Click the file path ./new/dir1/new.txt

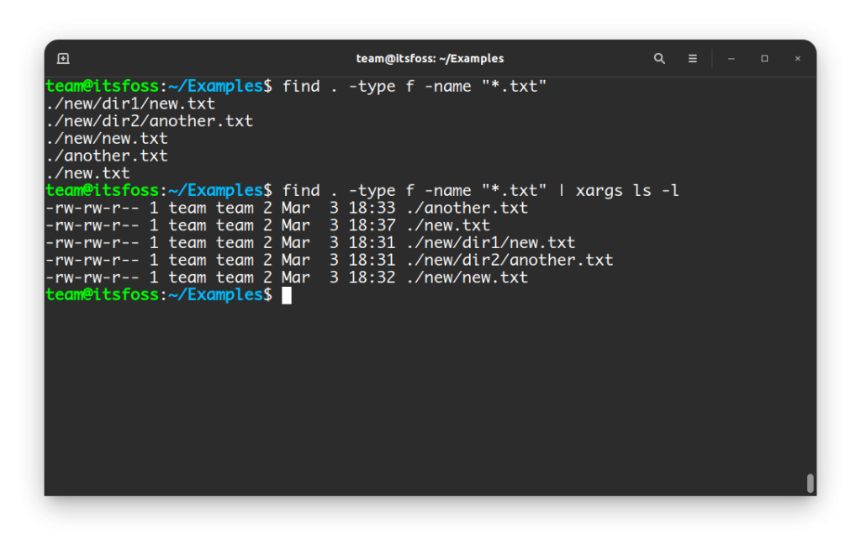click(130, 103)
